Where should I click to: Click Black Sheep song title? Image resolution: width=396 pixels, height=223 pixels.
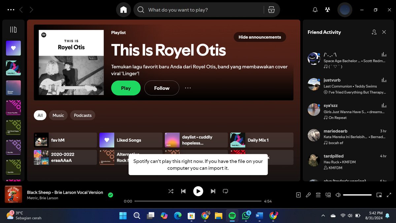(x=65, y=192)
